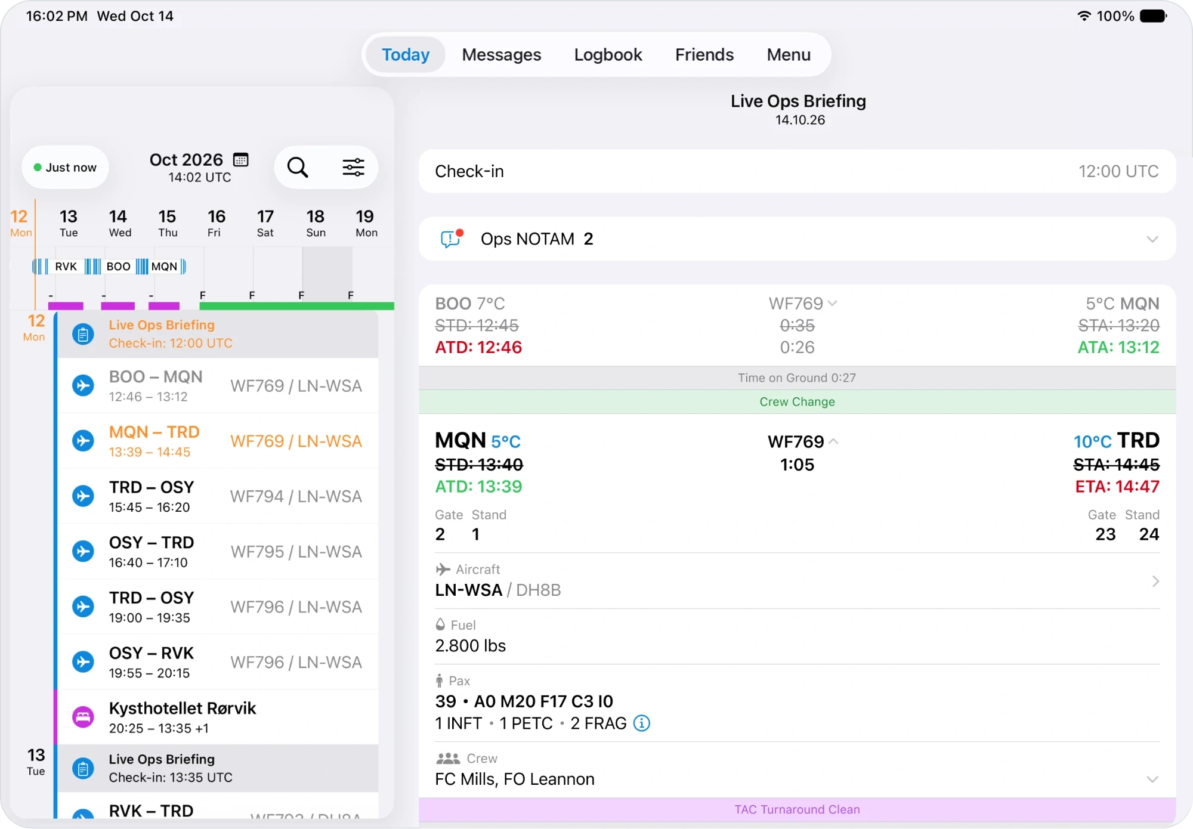The image size is (1193, 829).
Task: Tap the plane icon of MQN – TRD flight
Action: tap(83, 441)
